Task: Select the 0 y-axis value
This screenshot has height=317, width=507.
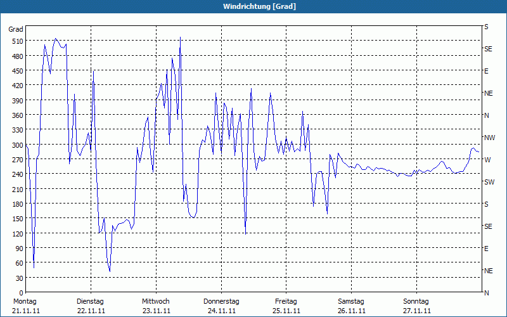Action: coord(22,293)
